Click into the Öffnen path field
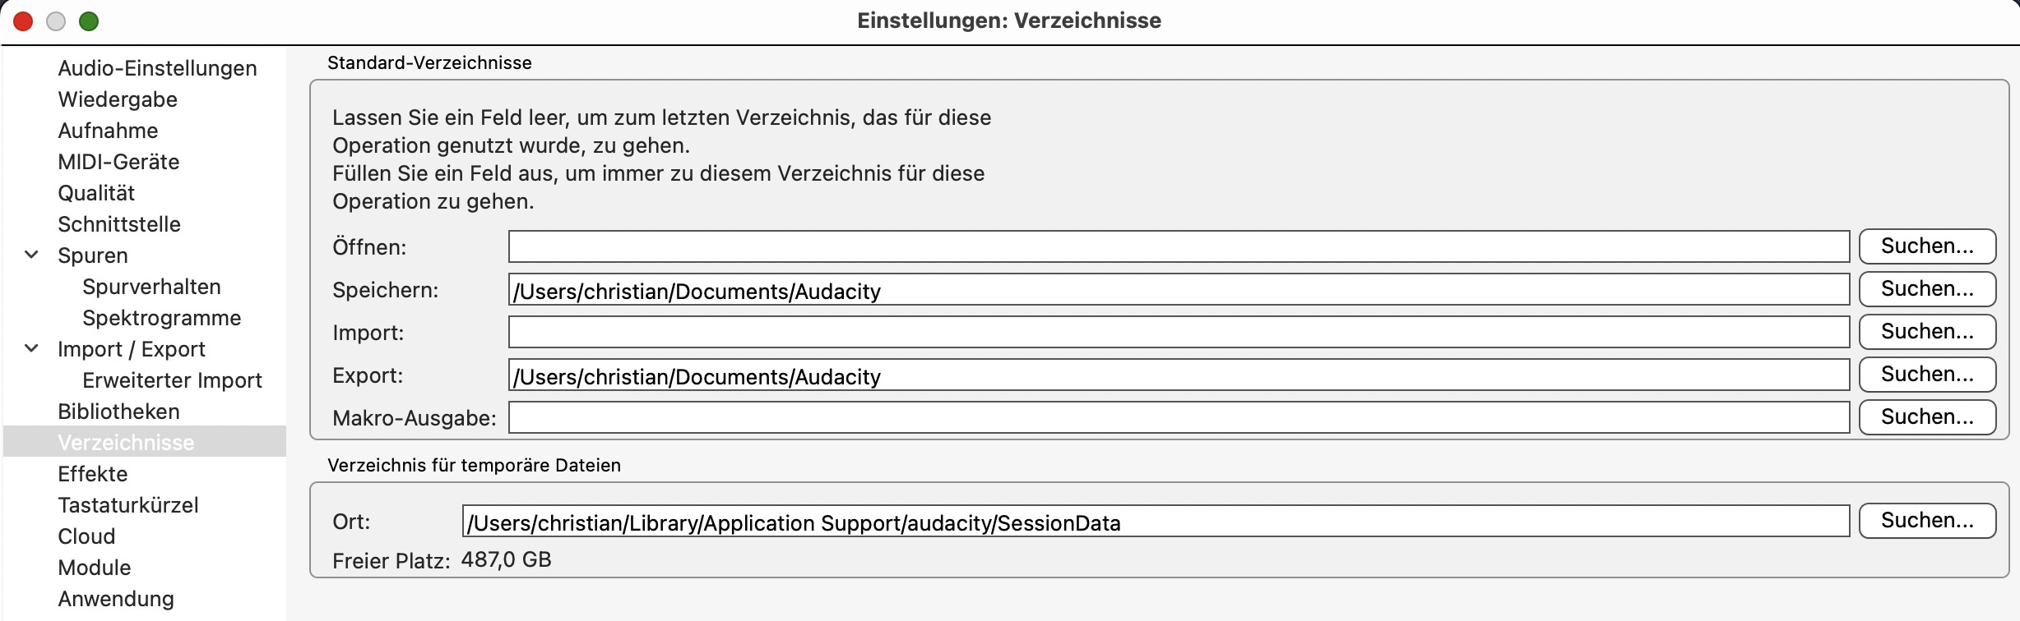Screen dimensions: 2020x621 pos(1178,246)
